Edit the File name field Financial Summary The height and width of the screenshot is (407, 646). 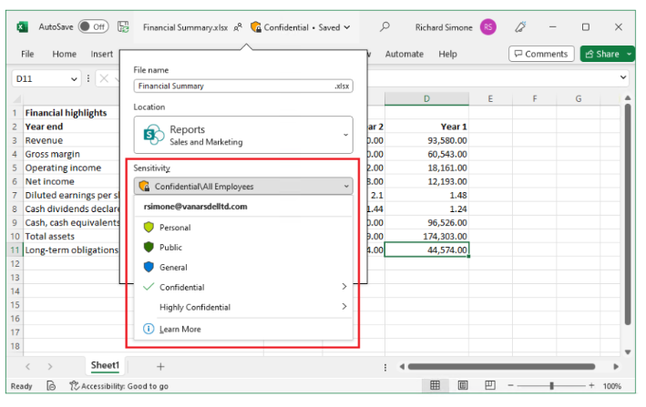coord(243,86)
